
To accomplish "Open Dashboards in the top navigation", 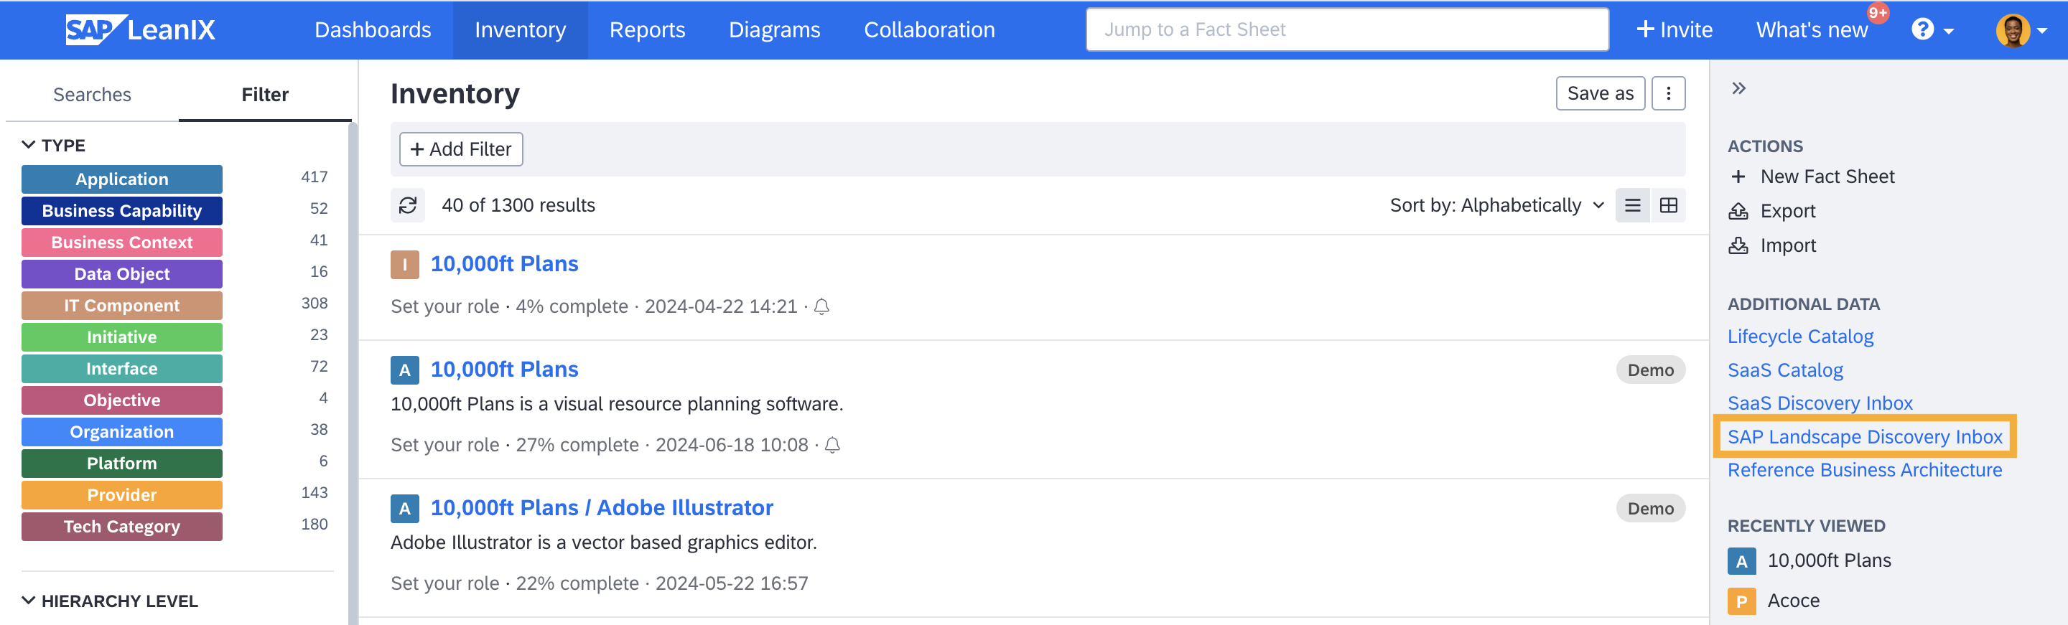I will (373, 29).
